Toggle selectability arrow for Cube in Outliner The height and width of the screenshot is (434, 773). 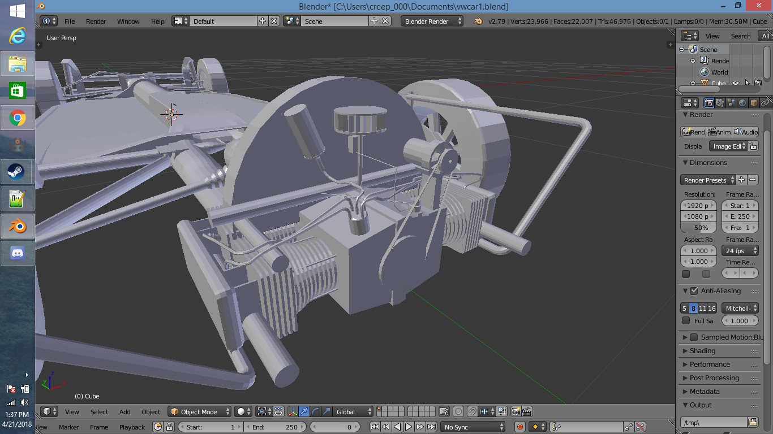pos(747,83)
